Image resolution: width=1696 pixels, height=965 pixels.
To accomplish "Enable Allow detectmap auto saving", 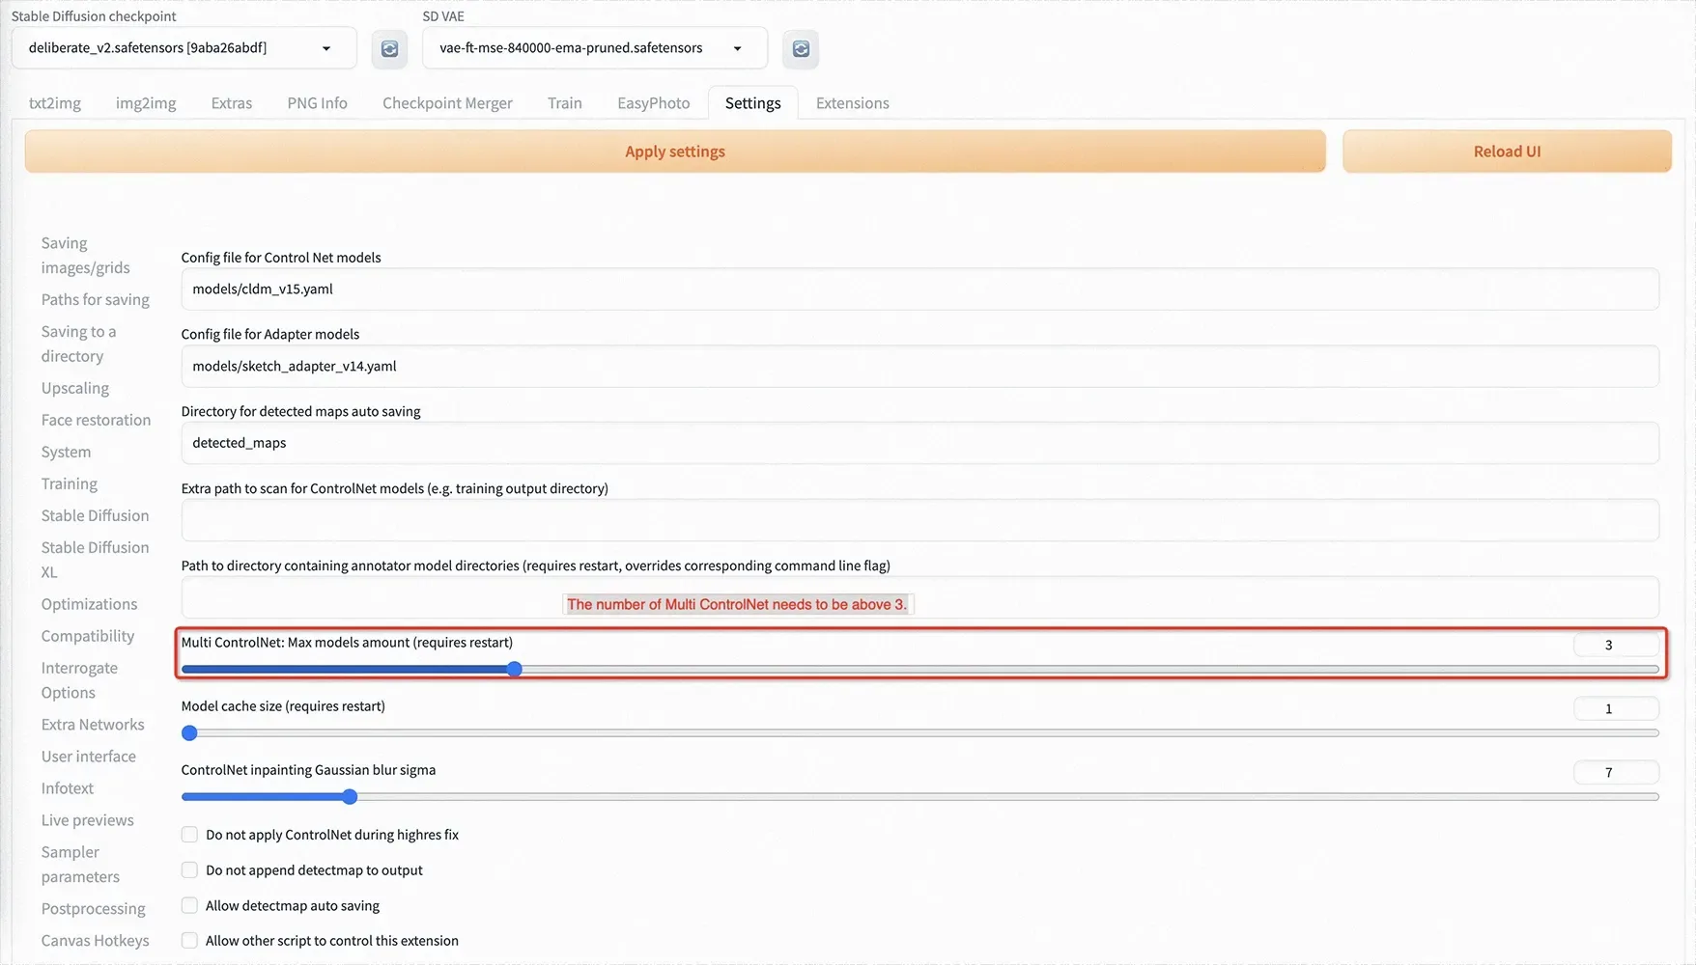I will (x=190, y=906).
